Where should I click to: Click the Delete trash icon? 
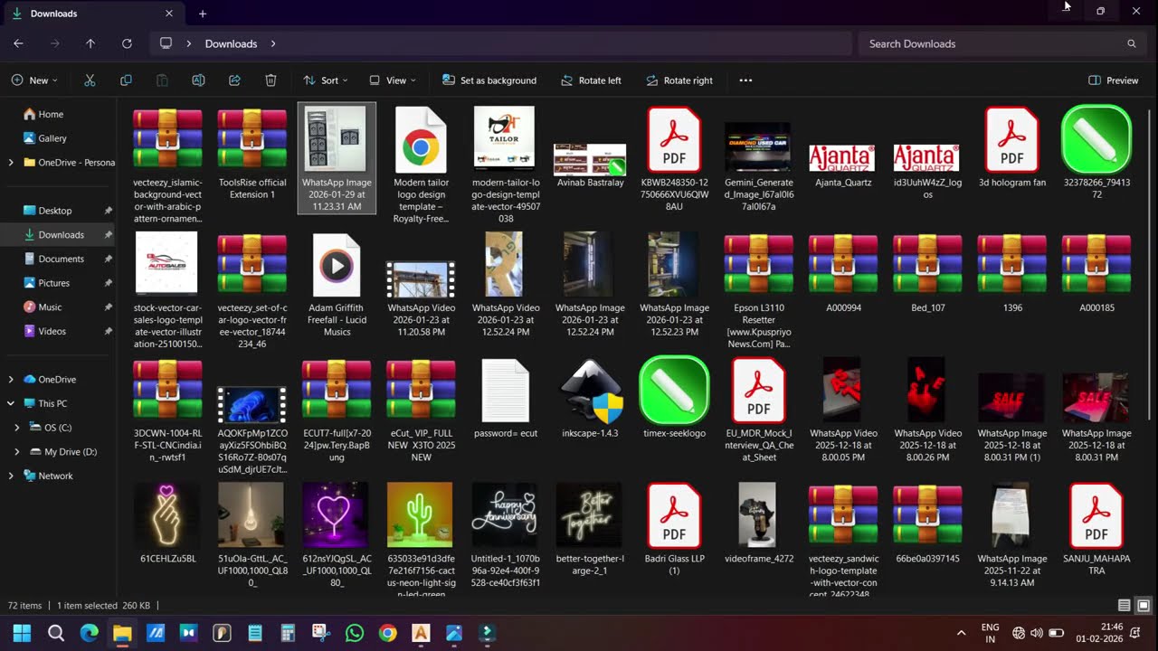271,80
